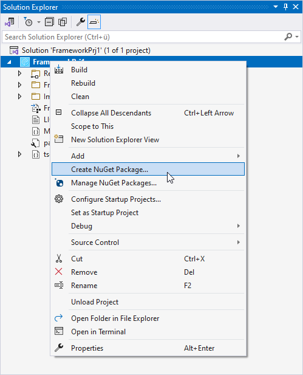Click the References folder icon
This screenshot has width=303, height=375.
36,74
